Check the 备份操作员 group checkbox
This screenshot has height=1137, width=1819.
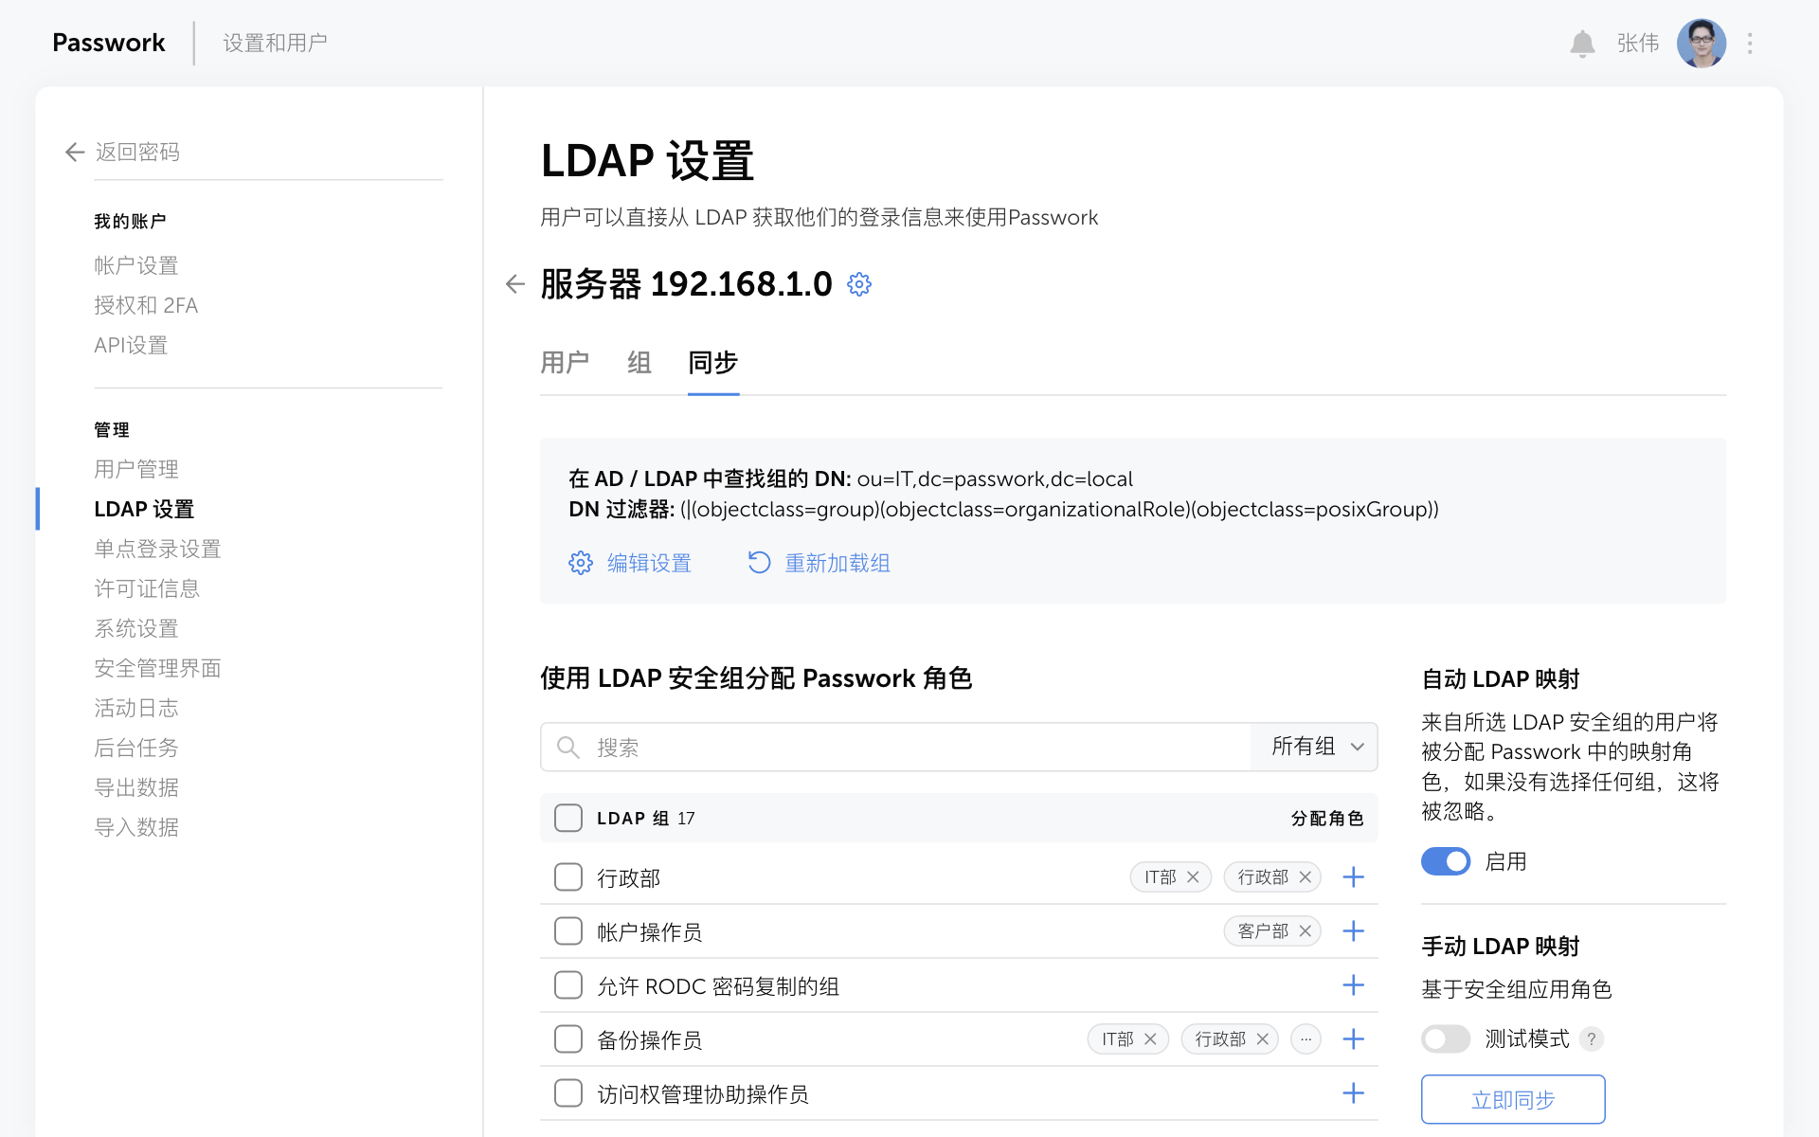tap(568, 1039)
